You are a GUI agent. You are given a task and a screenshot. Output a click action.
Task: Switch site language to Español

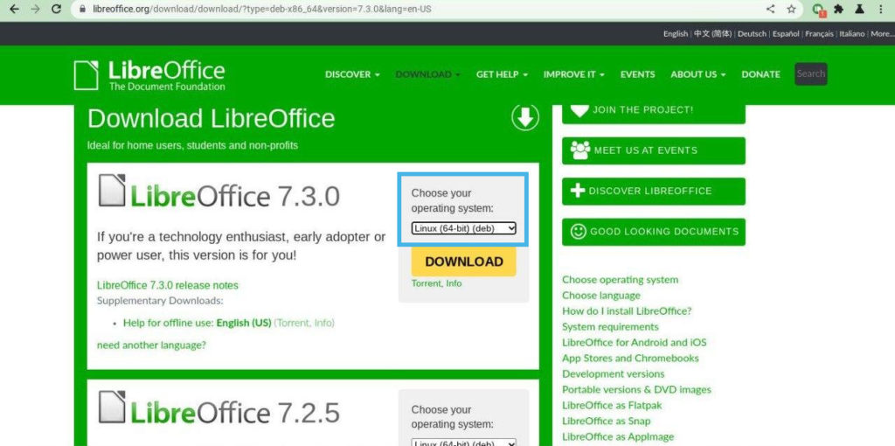click(786, 34)
